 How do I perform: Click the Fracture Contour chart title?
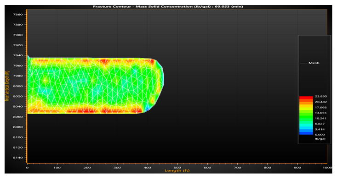coord(168,6)
